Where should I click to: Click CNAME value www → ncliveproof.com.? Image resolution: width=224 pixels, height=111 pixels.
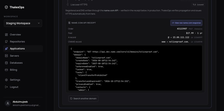pyautogui.click(x=175, y=42)
